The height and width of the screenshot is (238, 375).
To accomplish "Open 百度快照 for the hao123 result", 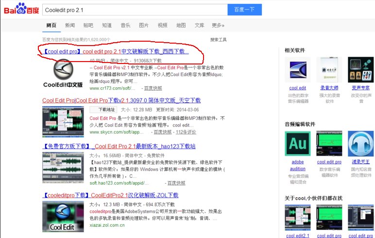I will click(x=176, y=183).
